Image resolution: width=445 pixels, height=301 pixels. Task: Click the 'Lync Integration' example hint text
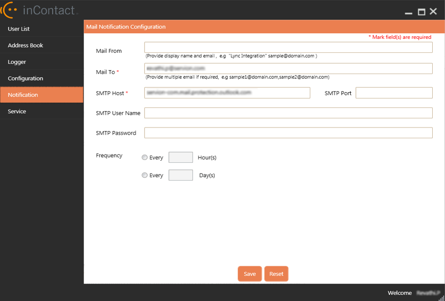(x=231, y=56)
